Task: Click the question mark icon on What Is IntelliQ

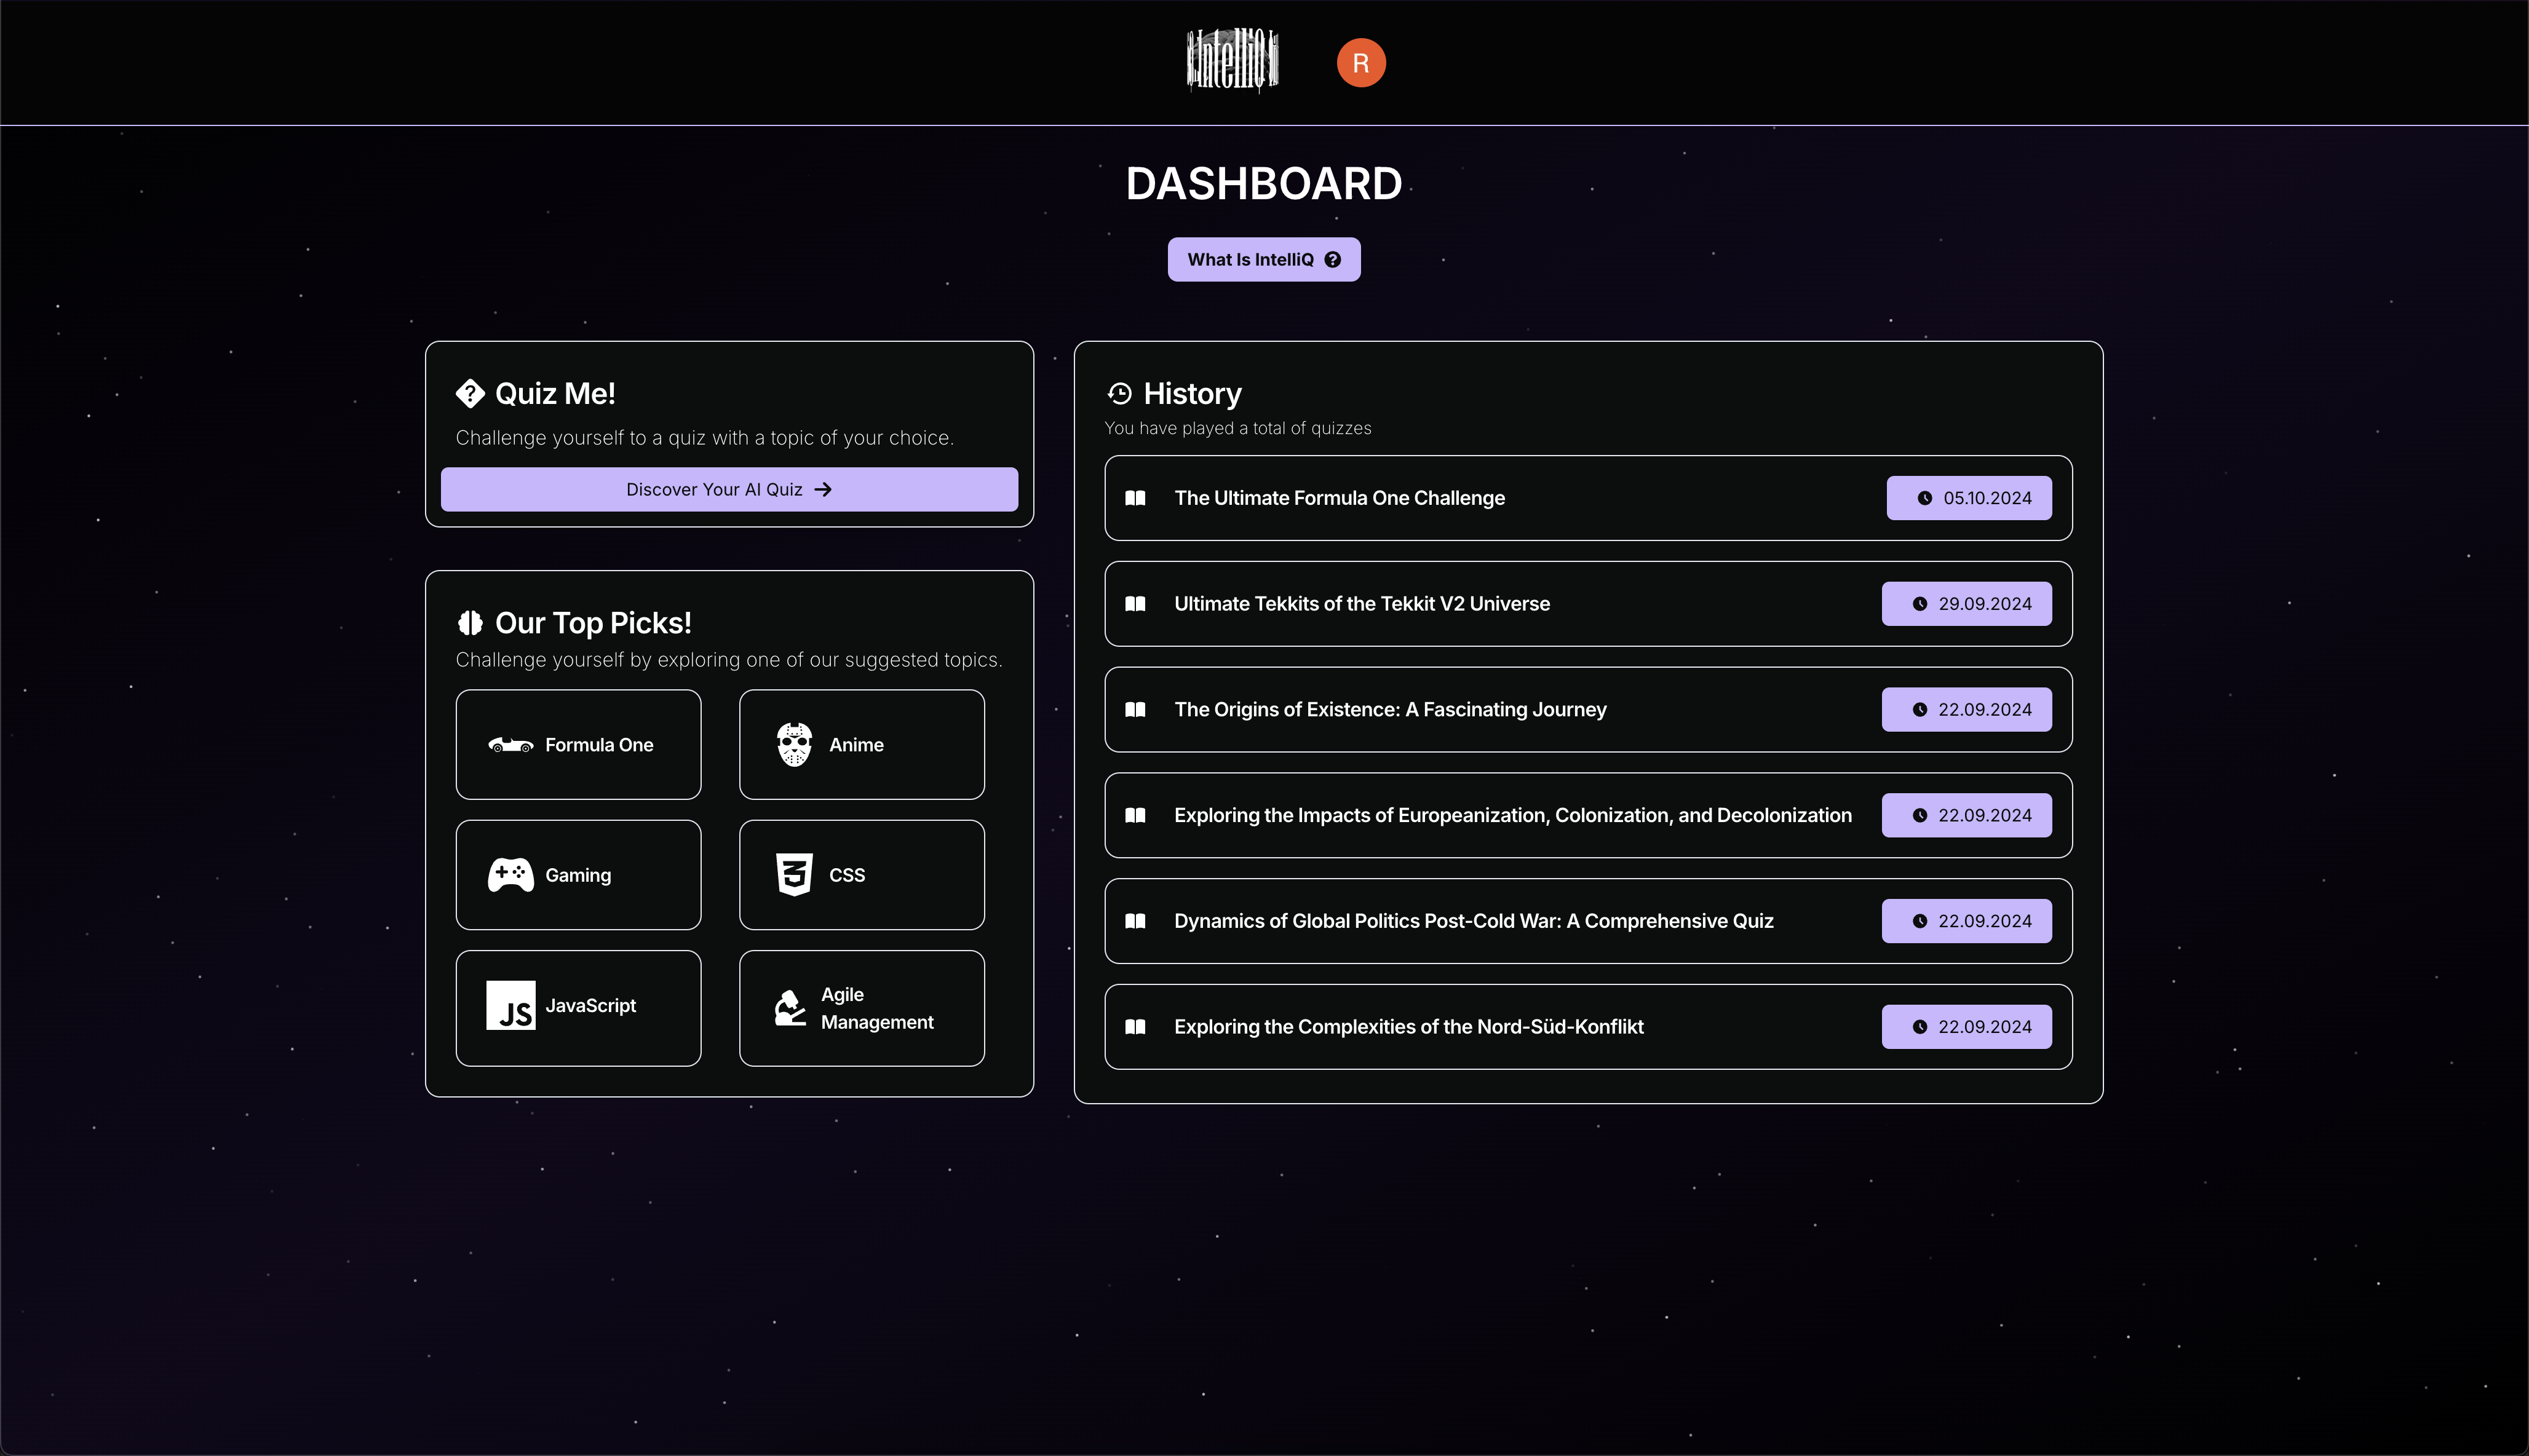Action: [1332, 260]
